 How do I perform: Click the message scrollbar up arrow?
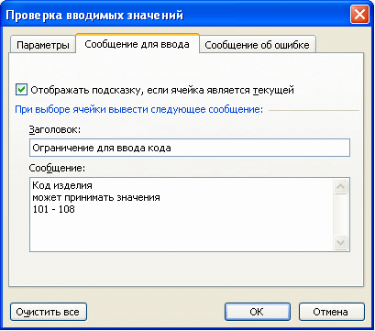pos(340,186)
